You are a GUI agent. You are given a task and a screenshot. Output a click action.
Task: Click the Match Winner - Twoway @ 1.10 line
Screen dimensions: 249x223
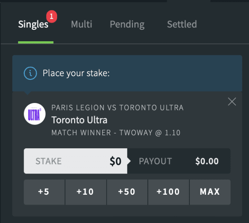point(116,132)
